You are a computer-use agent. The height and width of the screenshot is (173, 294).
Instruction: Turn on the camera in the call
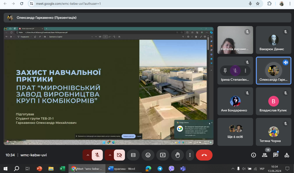point(119,155)
